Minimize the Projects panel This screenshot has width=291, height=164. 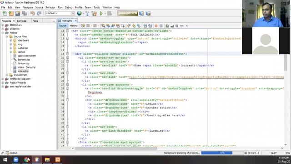coord(54,21)
